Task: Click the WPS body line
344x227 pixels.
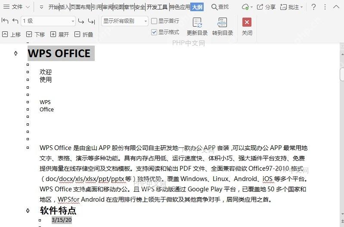Action: pyautogui.click(x=45, y=102)
